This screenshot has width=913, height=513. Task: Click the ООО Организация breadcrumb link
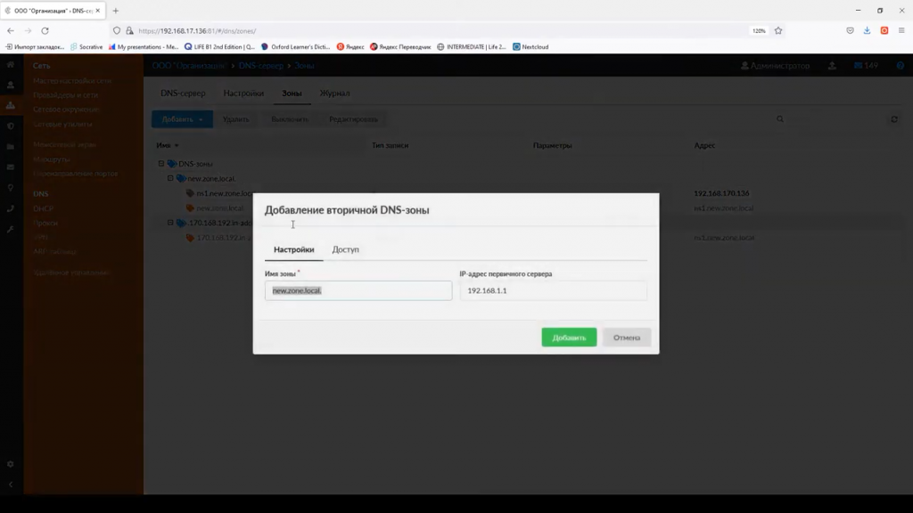click(x=189, y=66)
